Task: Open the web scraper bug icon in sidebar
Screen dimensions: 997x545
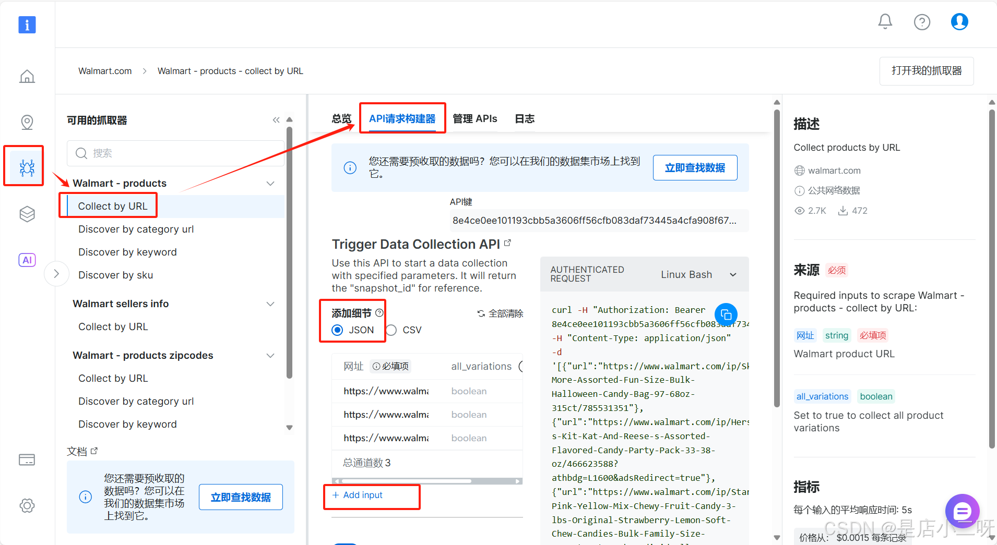Action: (x=27, y=167)
